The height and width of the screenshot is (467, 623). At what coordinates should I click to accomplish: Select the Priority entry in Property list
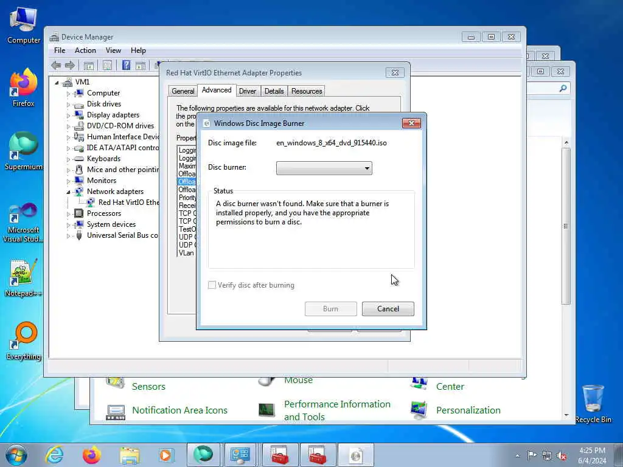coord(187,198)
